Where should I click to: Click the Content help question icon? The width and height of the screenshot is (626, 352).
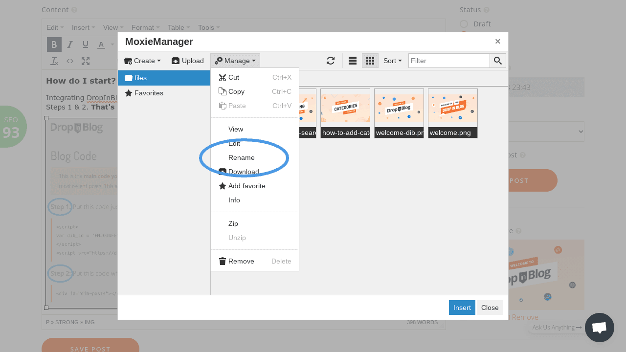tap(74, 10)
